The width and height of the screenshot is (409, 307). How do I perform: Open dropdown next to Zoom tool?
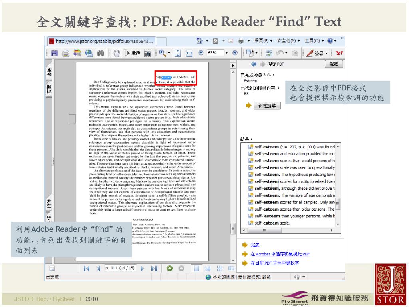tap(169, 53)
